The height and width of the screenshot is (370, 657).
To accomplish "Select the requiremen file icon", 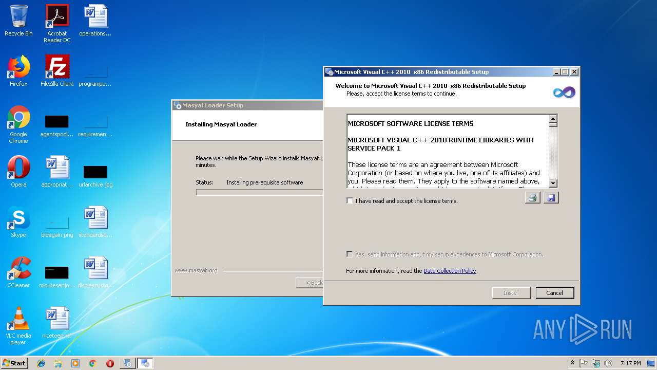I will pyautogui.click(x=95, y=126).
